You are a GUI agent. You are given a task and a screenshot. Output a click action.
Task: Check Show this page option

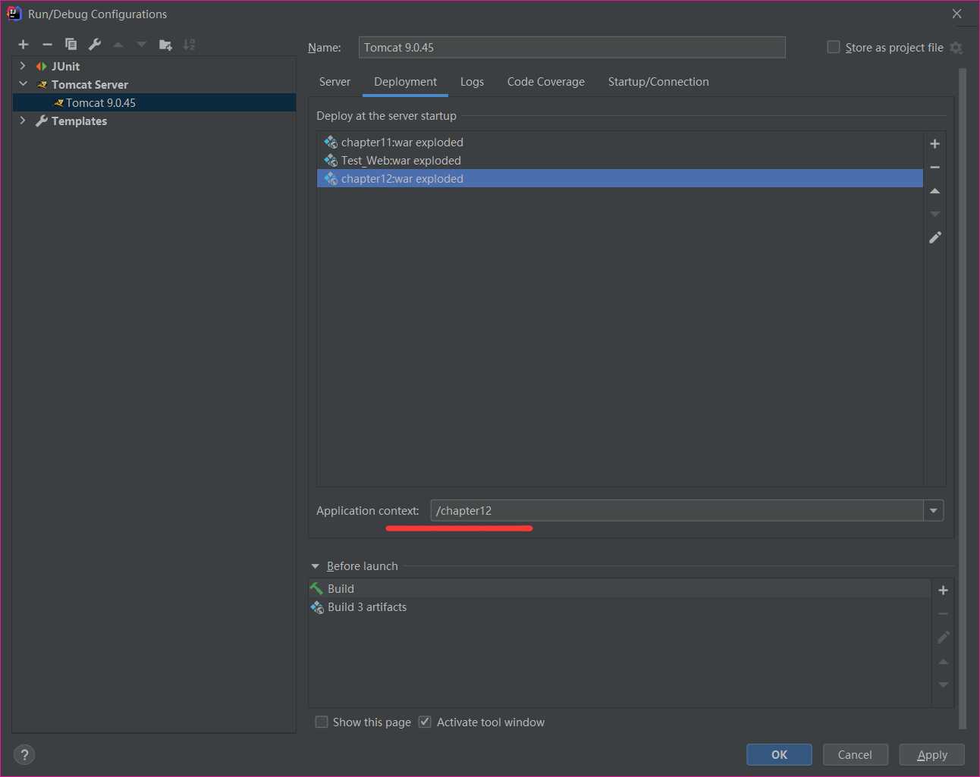click(322, 722)
